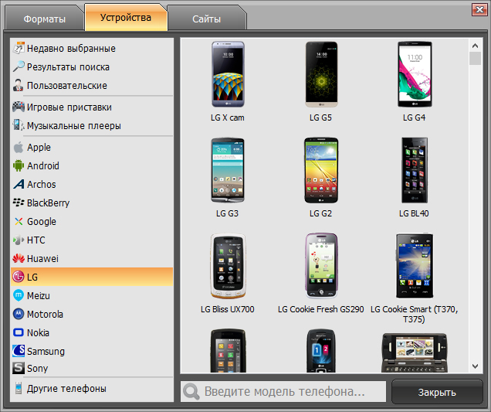Click the Meizu logo icon
The height and width of the screenshot is (412, 491).
19,295
